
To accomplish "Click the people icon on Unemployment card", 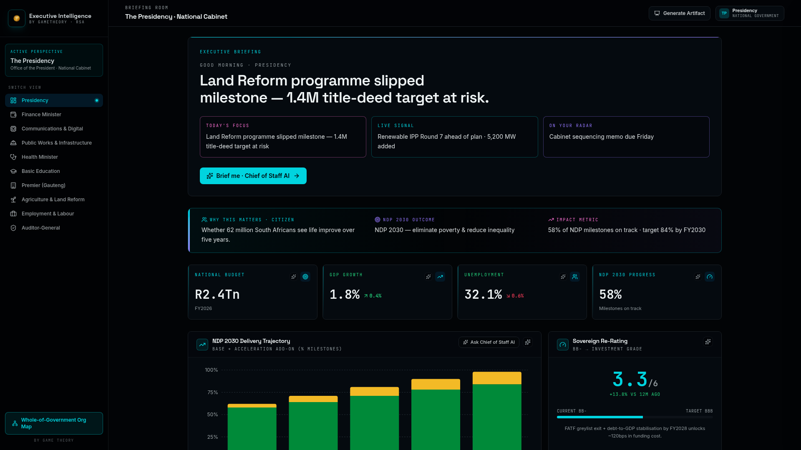I will point(575,277).
